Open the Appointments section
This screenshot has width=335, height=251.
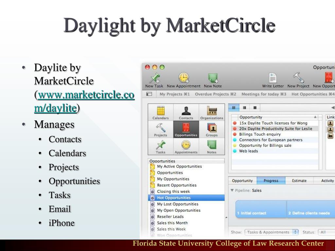coord(186,147)
